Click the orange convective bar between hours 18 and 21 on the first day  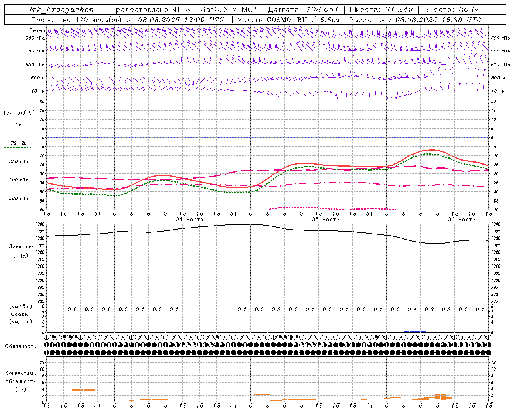click(x=83, y=390)
